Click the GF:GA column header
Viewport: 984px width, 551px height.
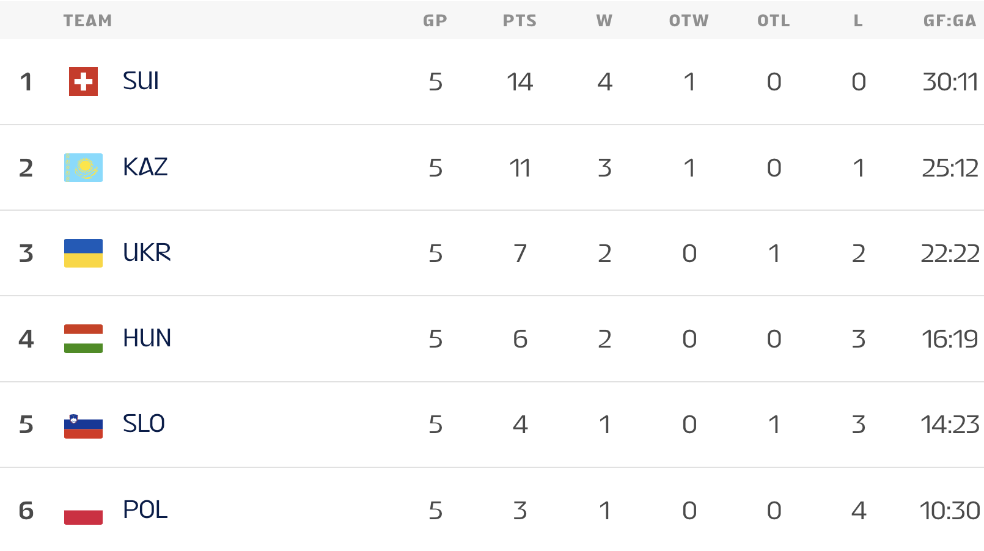pos(949,21)
